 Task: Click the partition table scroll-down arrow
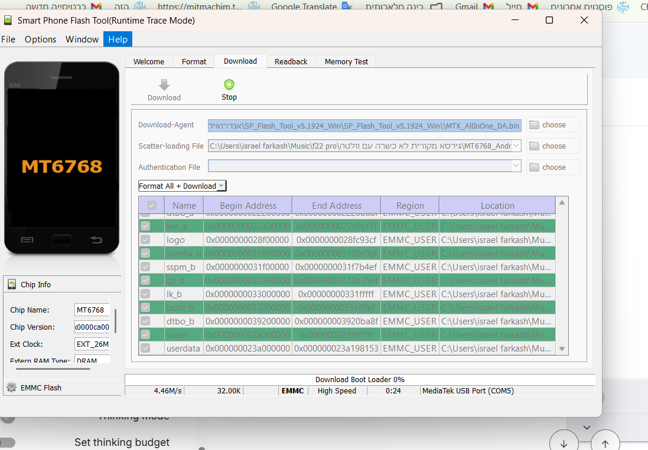[x=562, y=349]
